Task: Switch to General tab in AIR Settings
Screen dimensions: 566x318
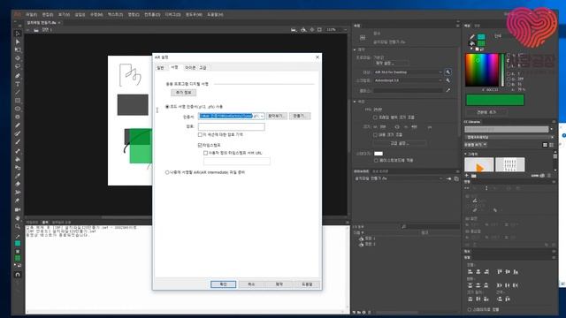Action: [x=161, y=68]
